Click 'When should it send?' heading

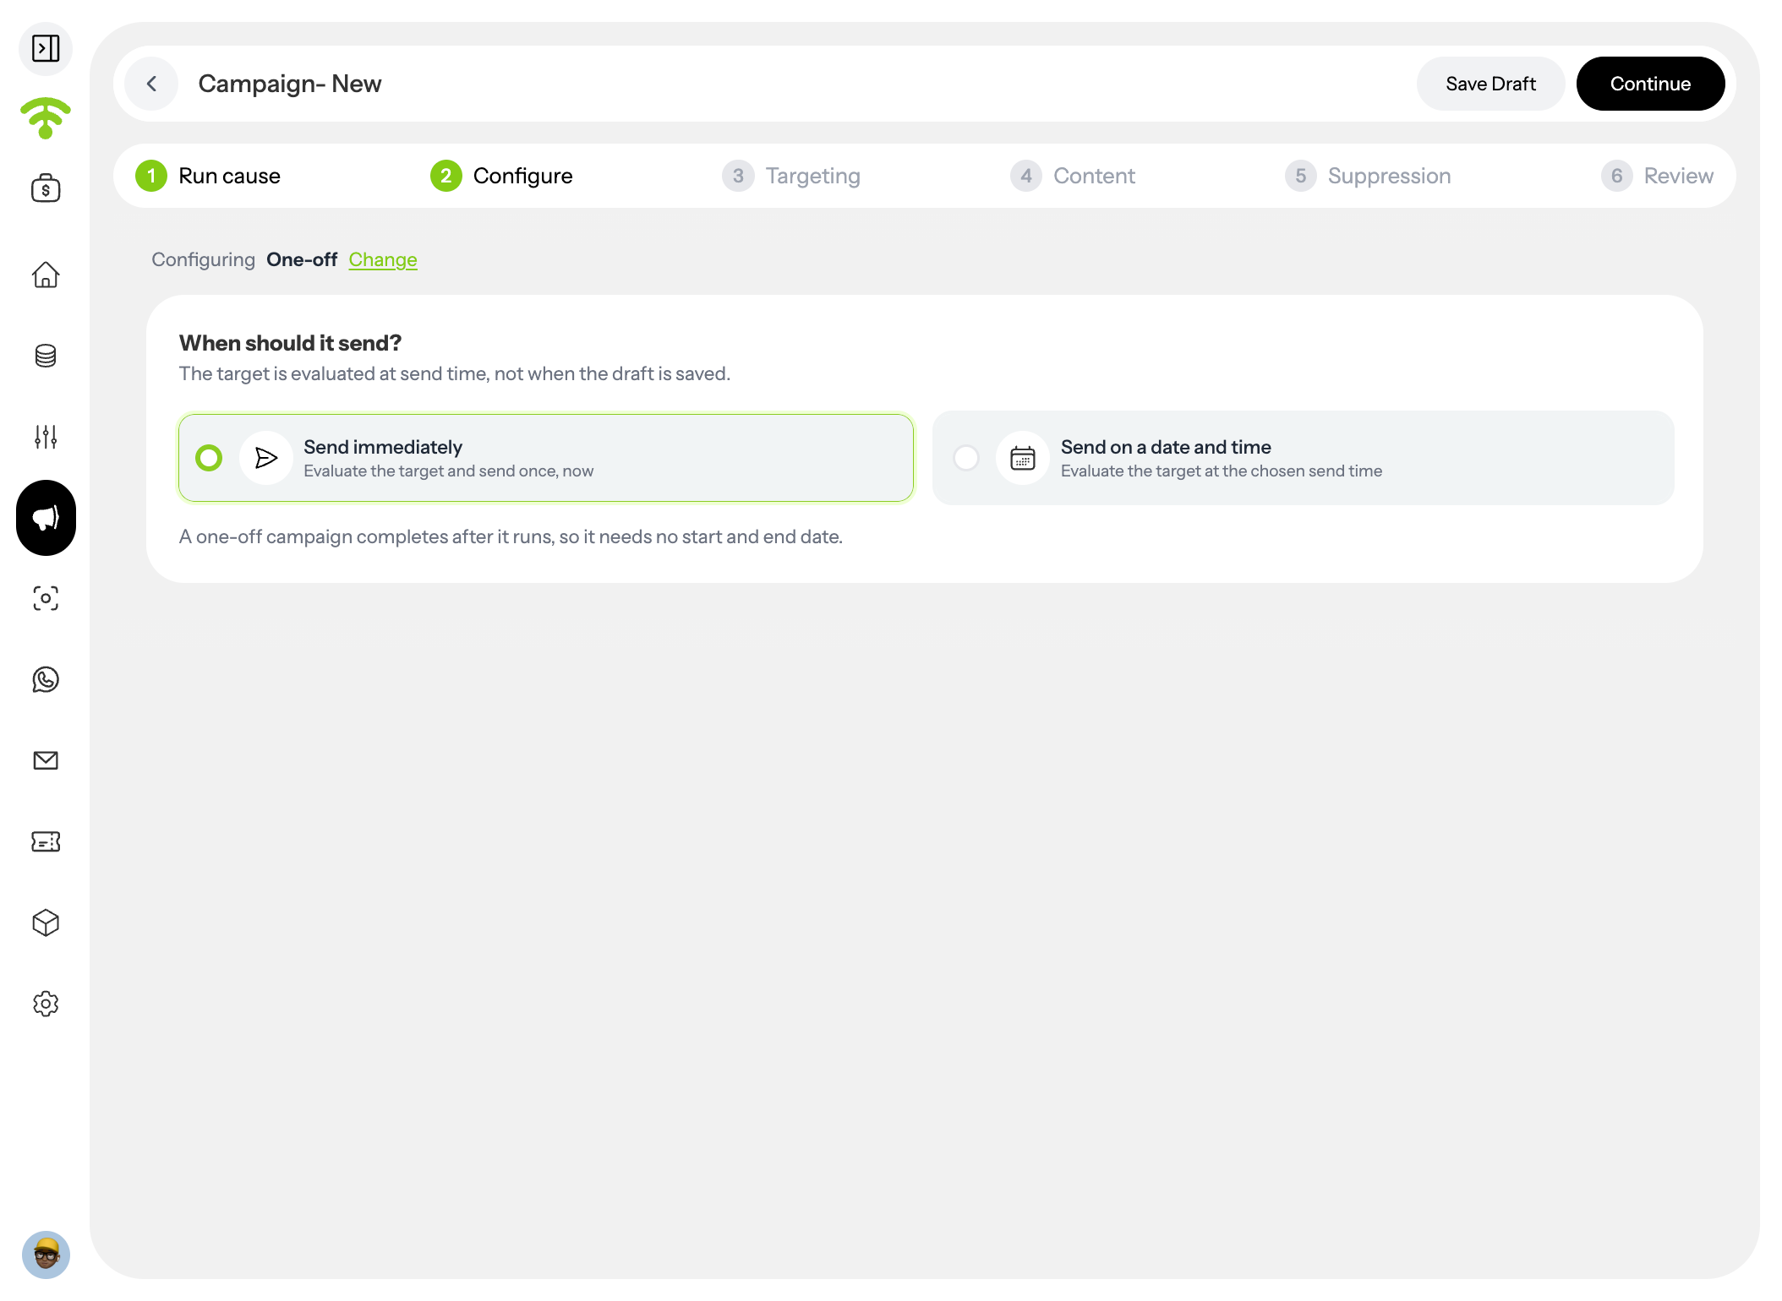290,343
